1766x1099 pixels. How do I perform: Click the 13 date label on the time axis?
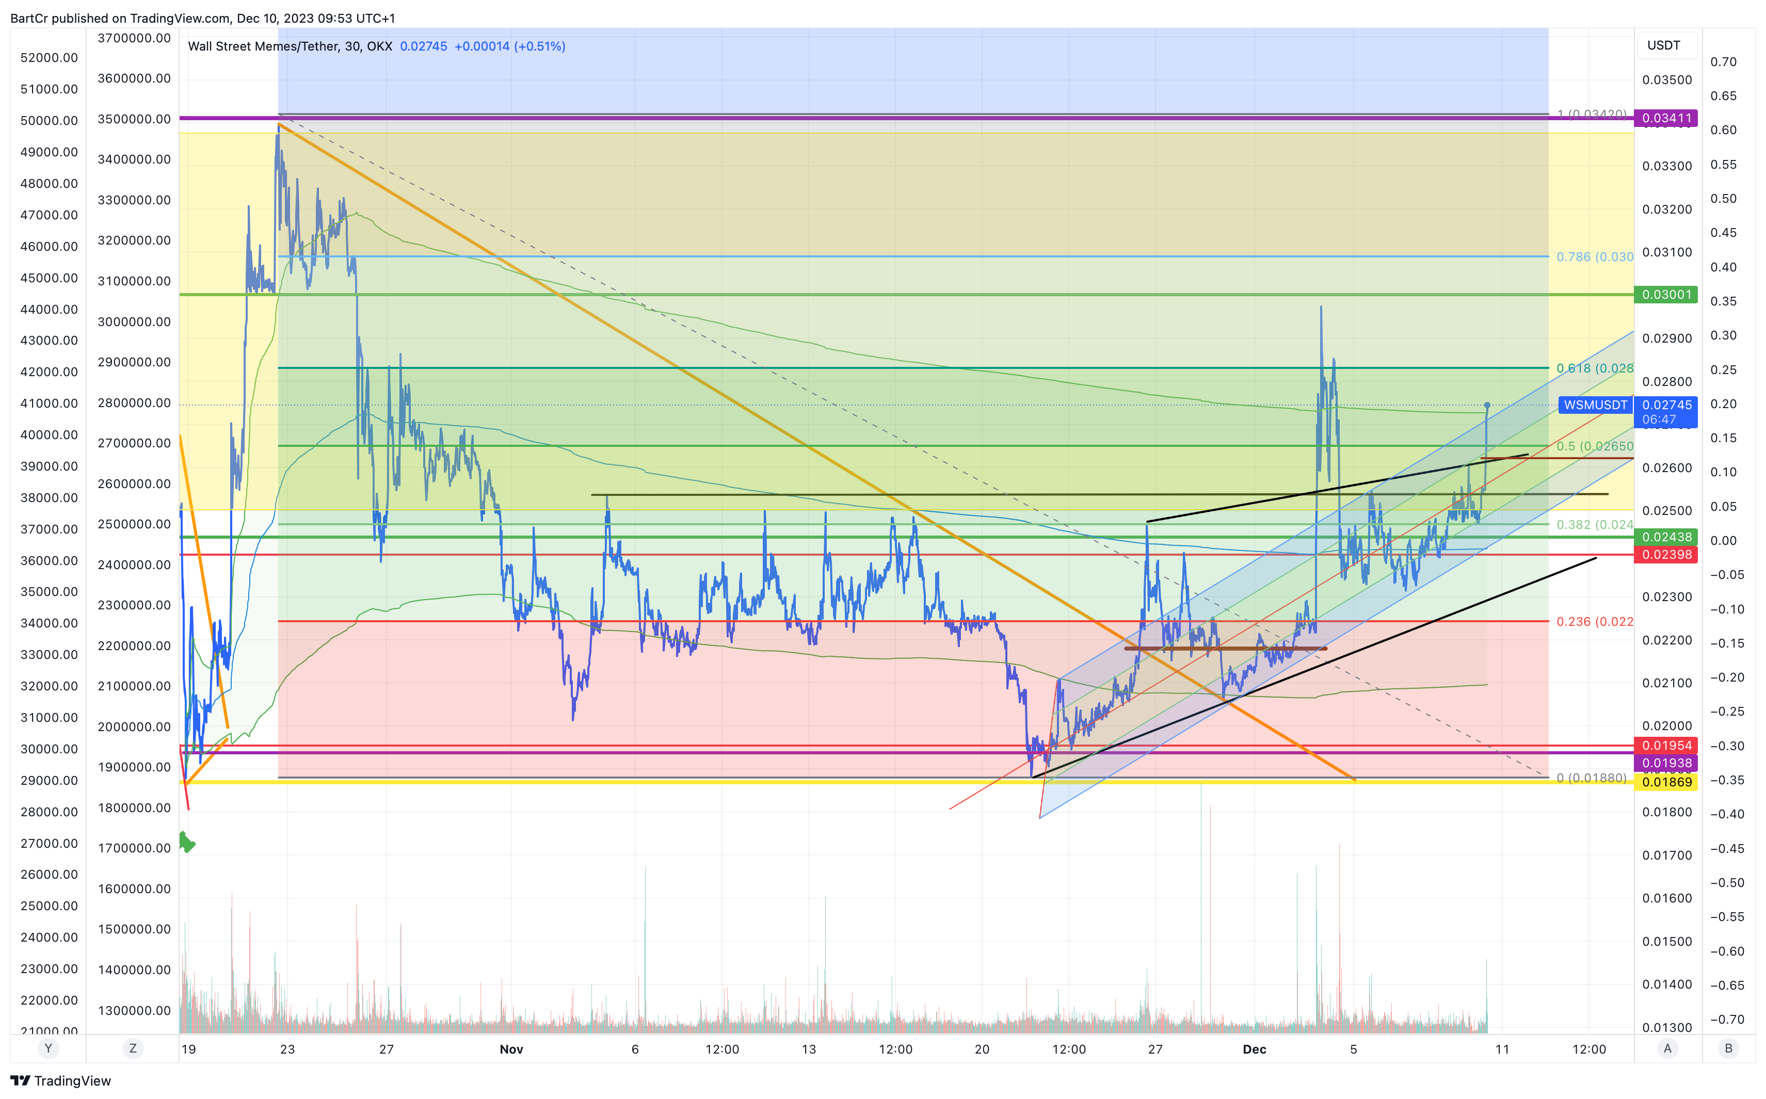coord(809,1049)
